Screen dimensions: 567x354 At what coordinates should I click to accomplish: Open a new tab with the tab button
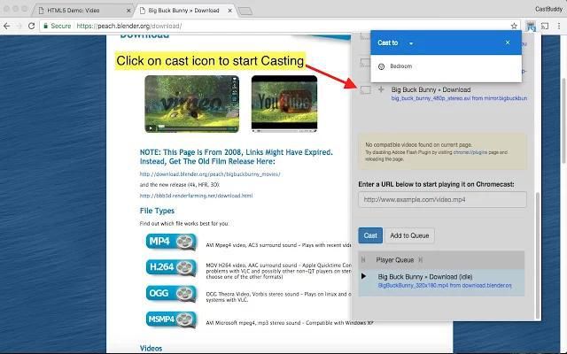pos(245,12)
